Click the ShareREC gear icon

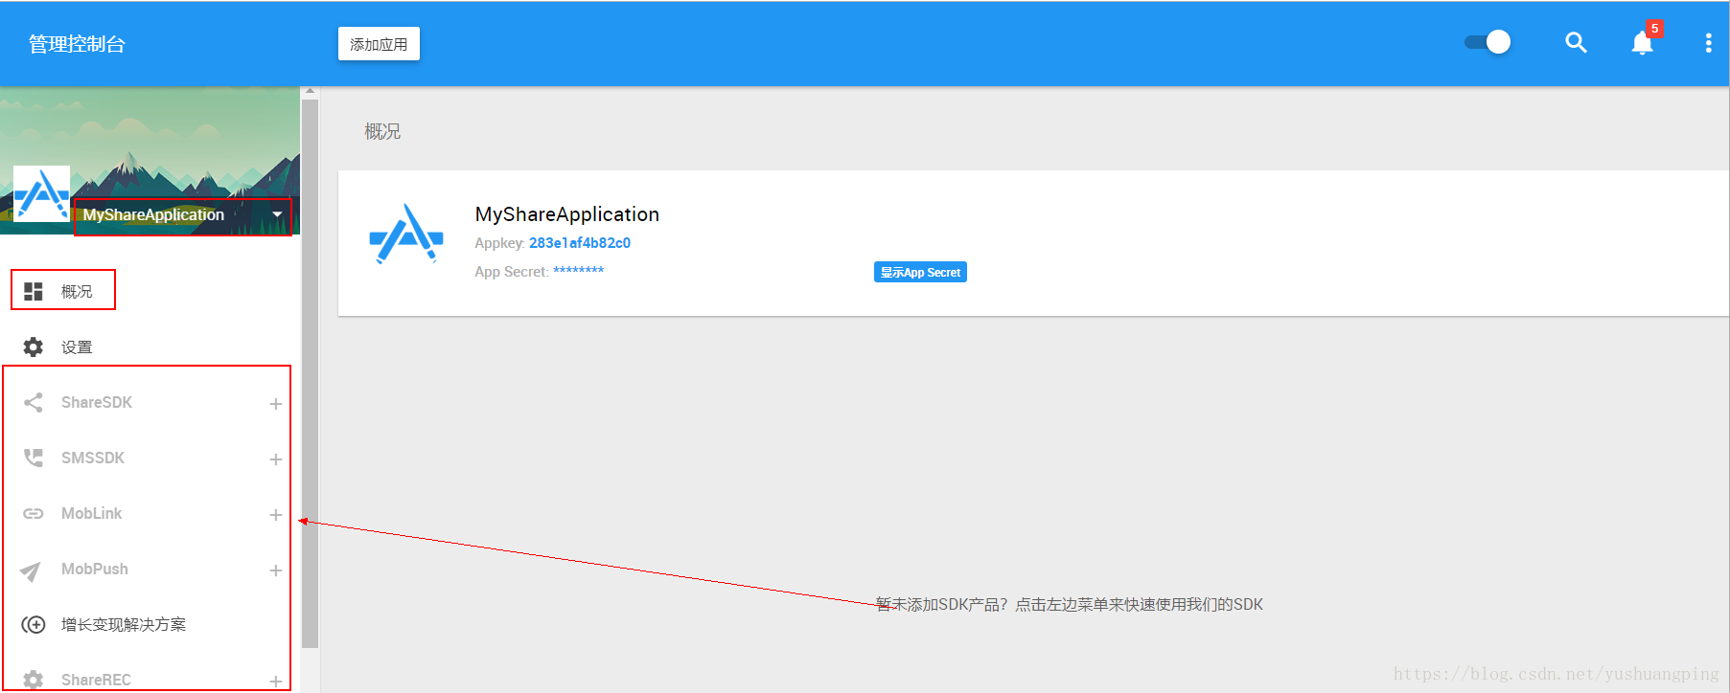pos(34,680)
